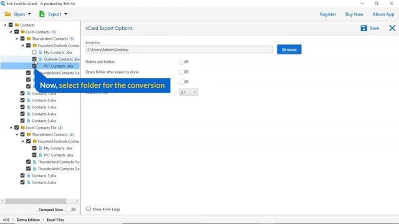Image resolution: width=399 pixels, height=224 pixels.
Task: Uncheck the Thunderbird Contacts (2) checkbox
Action: (x=22, y=134)
